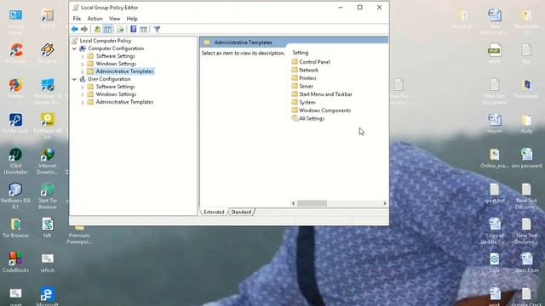Click the Local Group Policy Editor title icon

76,8
